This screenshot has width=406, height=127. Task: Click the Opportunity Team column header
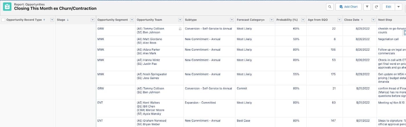[149, 20]
